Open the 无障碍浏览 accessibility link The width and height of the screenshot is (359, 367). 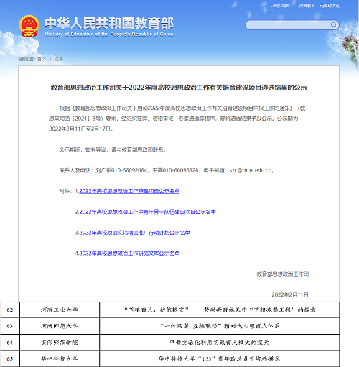point(330,6)
